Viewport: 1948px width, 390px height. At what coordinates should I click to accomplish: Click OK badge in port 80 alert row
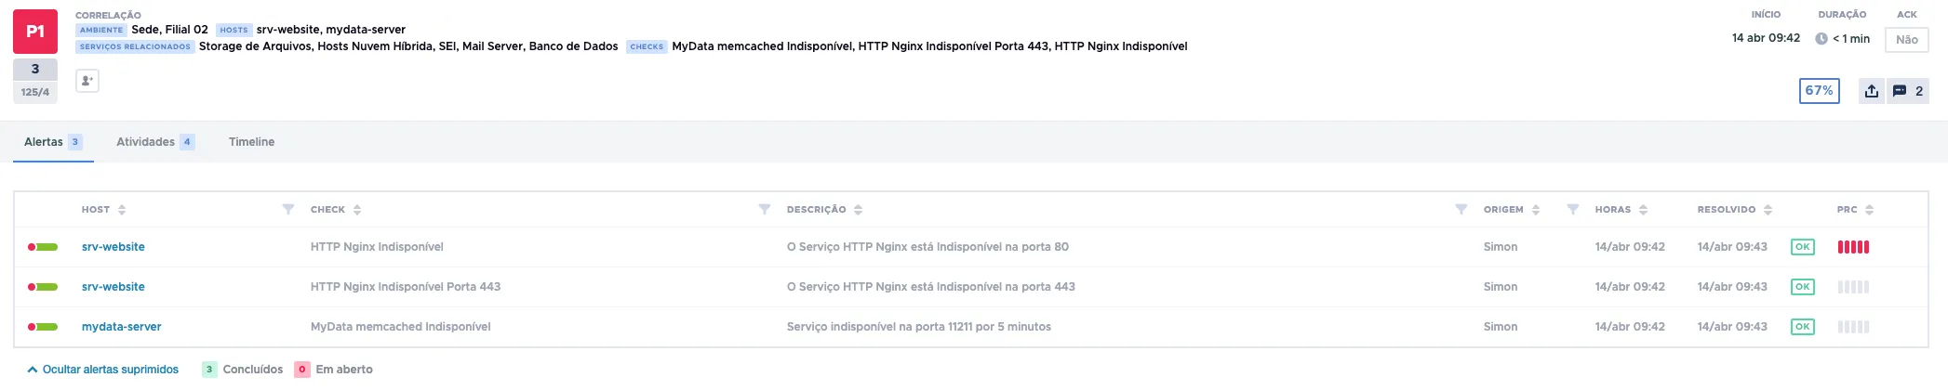tap(1802, 247)
